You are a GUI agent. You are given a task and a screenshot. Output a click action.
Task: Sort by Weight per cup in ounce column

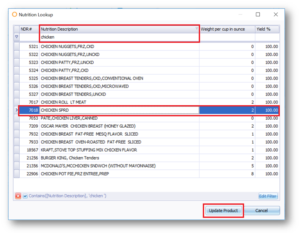coord(227,29)
